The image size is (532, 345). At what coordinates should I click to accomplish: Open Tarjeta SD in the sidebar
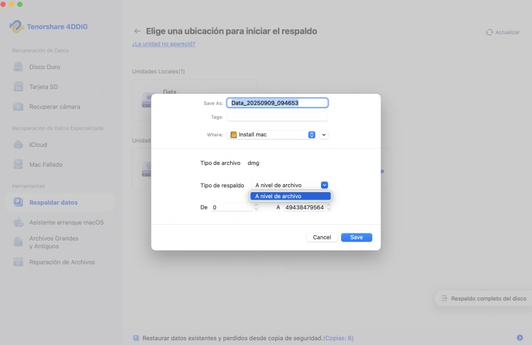tap(60, 87)
